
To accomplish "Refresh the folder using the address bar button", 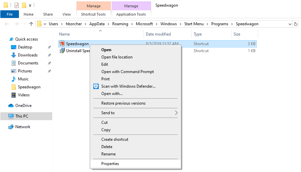I will [296, 24].
